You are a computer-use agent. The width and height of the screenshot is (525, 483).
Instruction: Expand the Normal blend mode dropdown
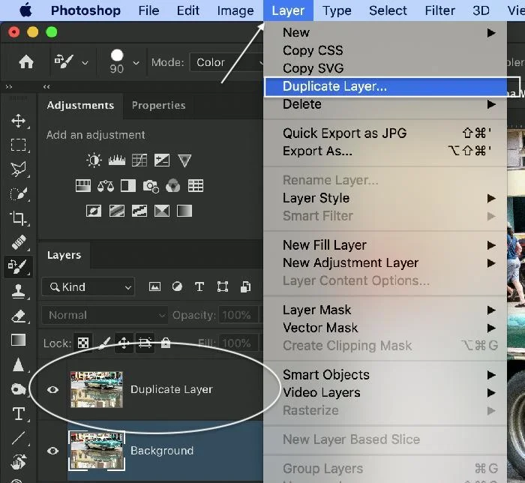click(105, 316)
